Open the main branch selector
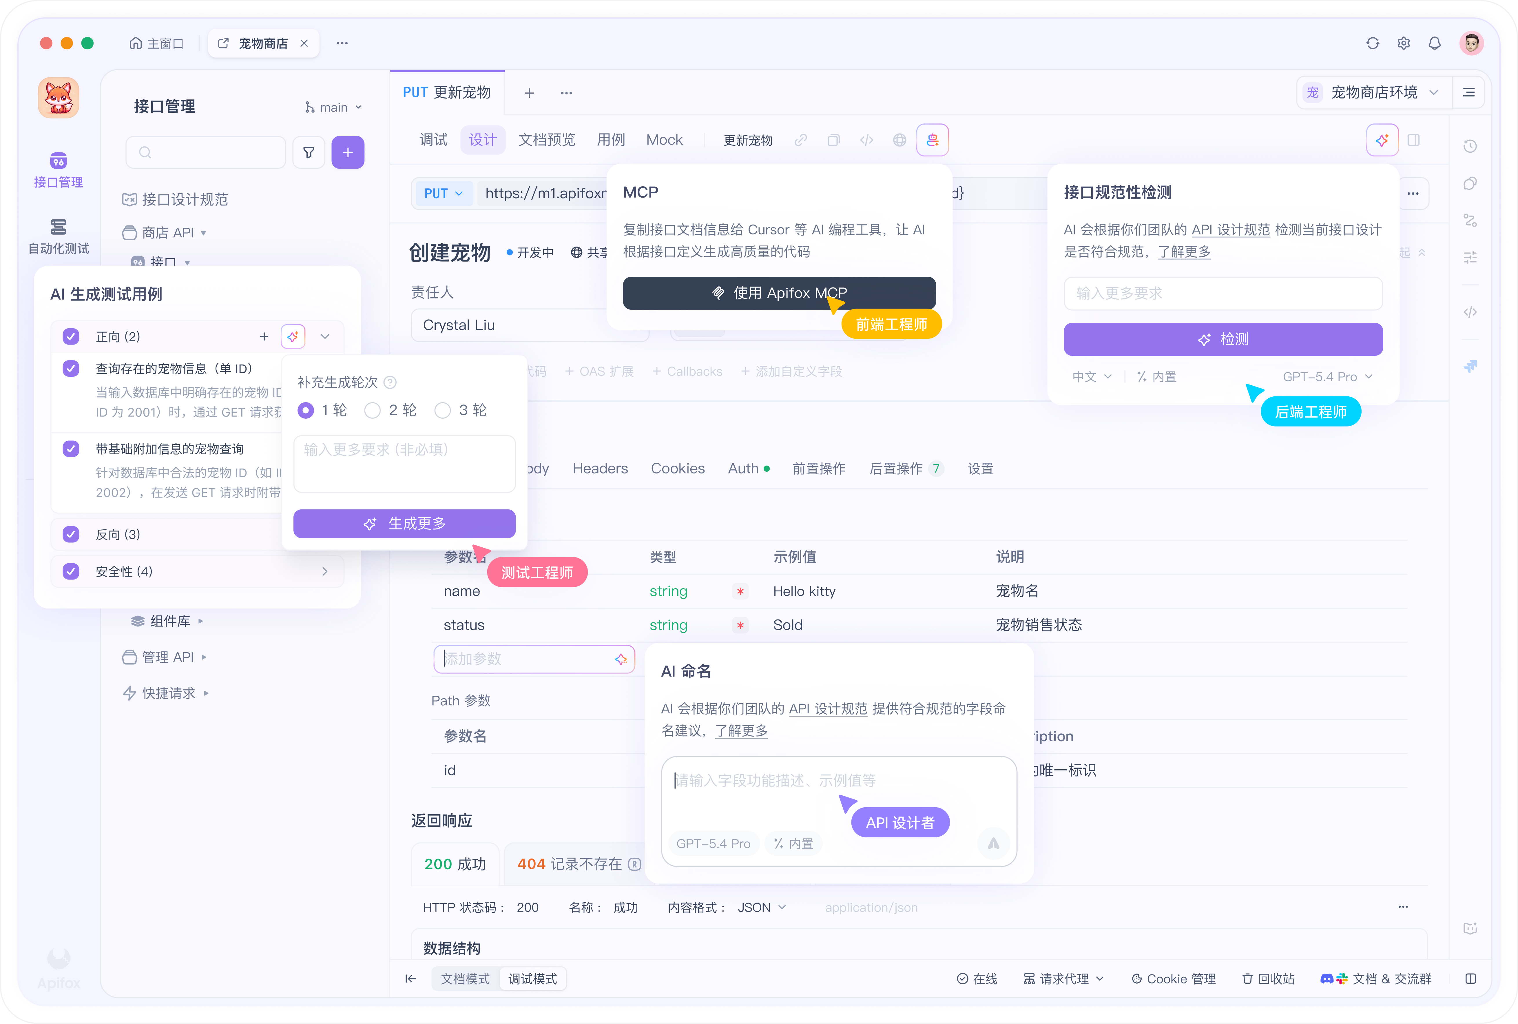The height and width of the screenshot is (1024, 1518). 334,107
